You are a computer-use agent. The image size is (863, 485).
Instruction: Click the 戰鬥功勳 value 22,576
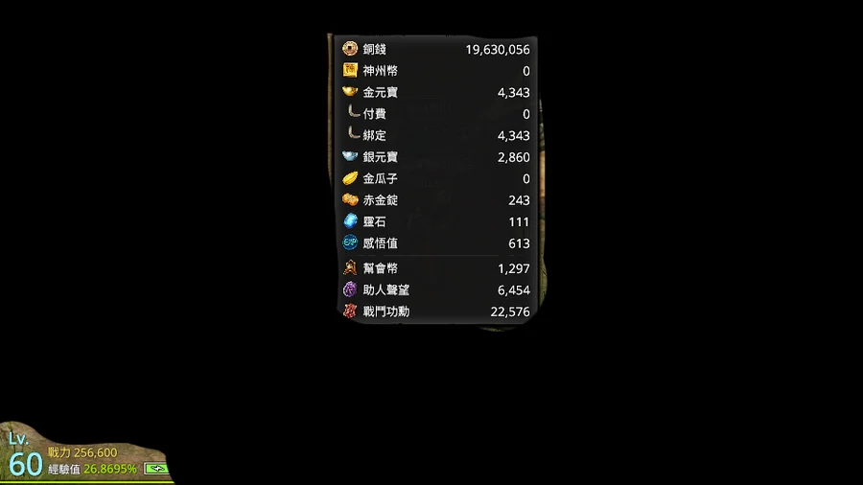click(x=510, y=312)
